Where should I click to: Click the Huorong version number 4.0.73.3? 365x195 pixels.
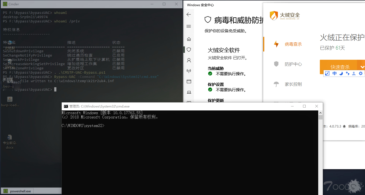(335, 126)
